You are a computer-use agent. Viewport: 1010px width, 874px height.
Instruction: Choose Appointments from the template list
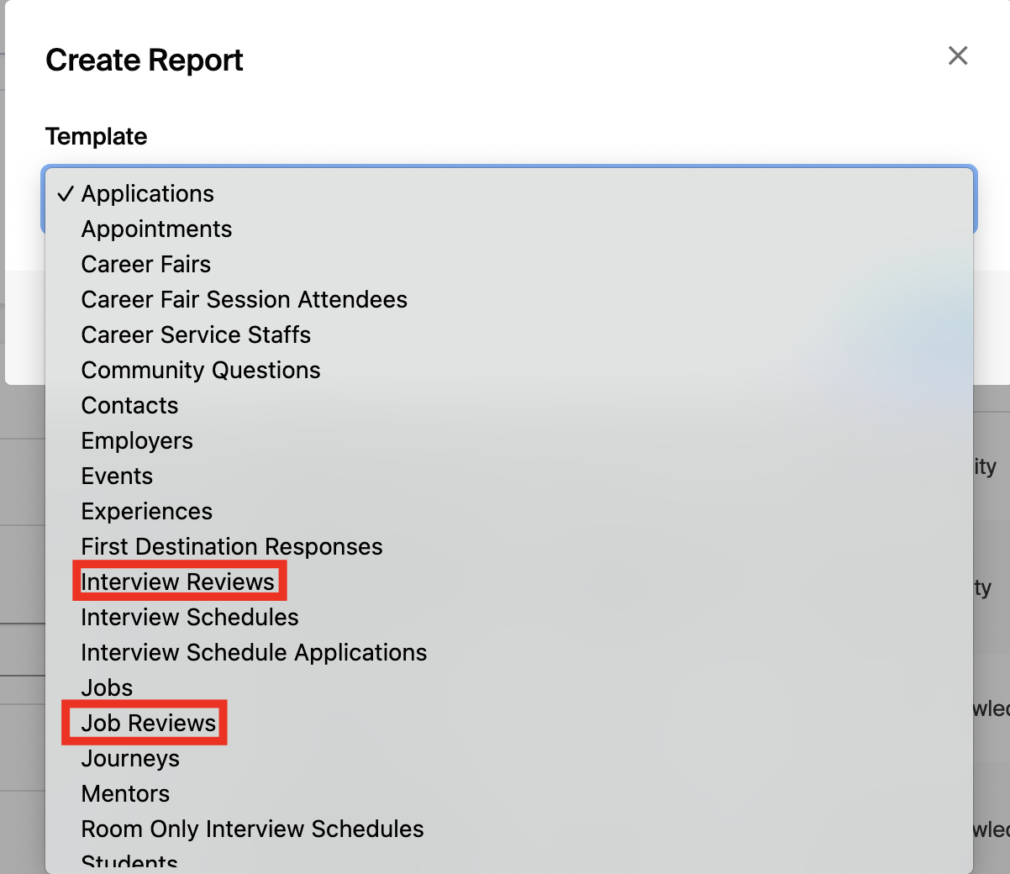509,229
